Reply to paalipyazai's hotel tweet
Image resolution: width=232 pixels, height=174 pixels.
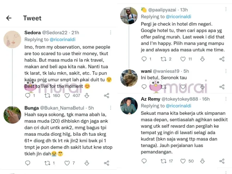[144, 59]
